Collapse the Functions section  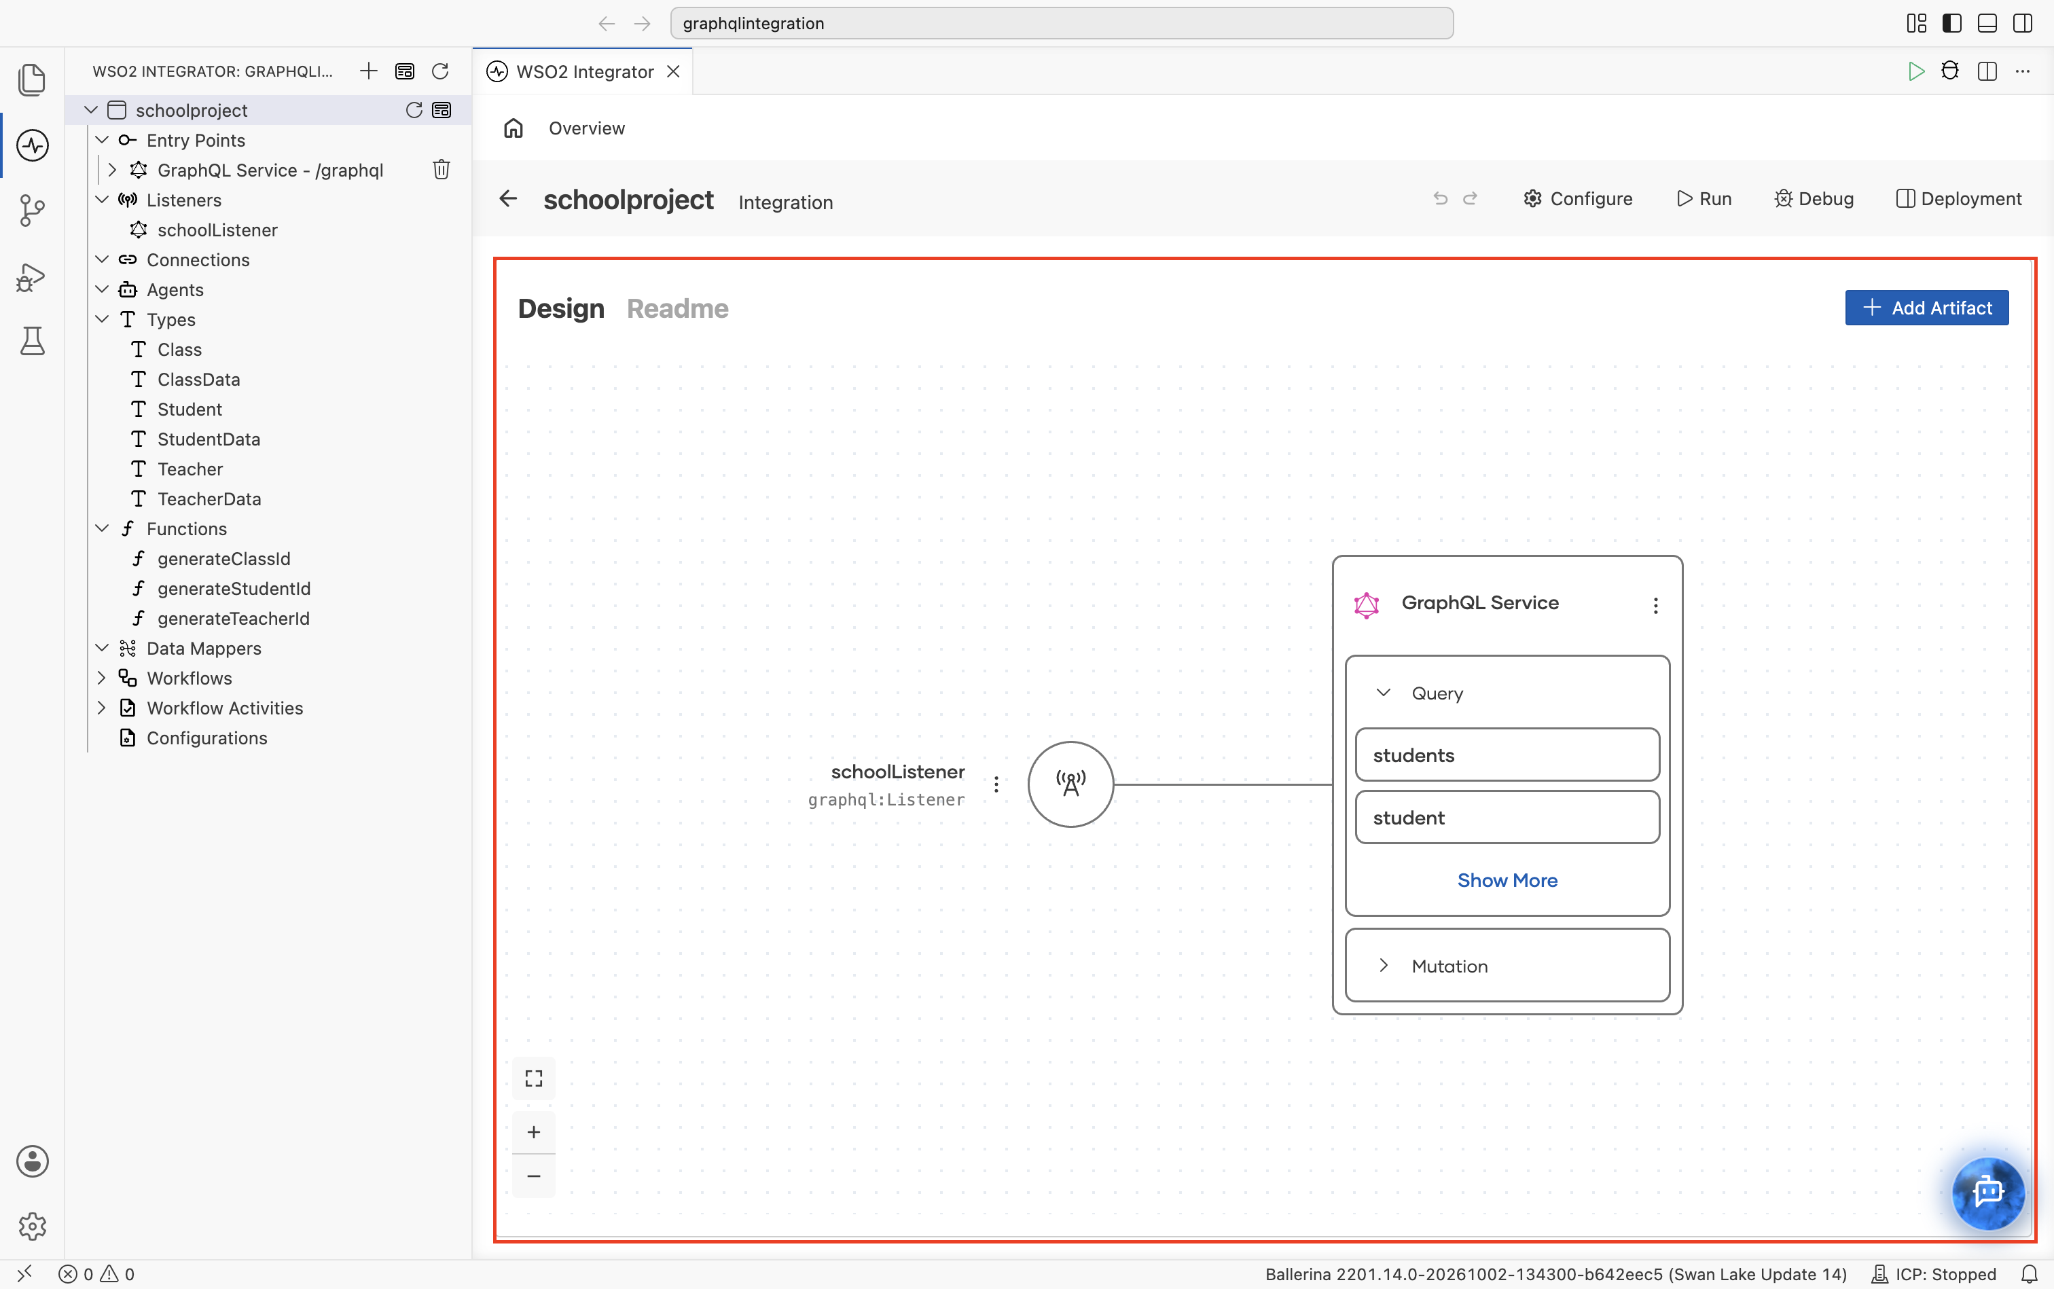pos(101,528)
